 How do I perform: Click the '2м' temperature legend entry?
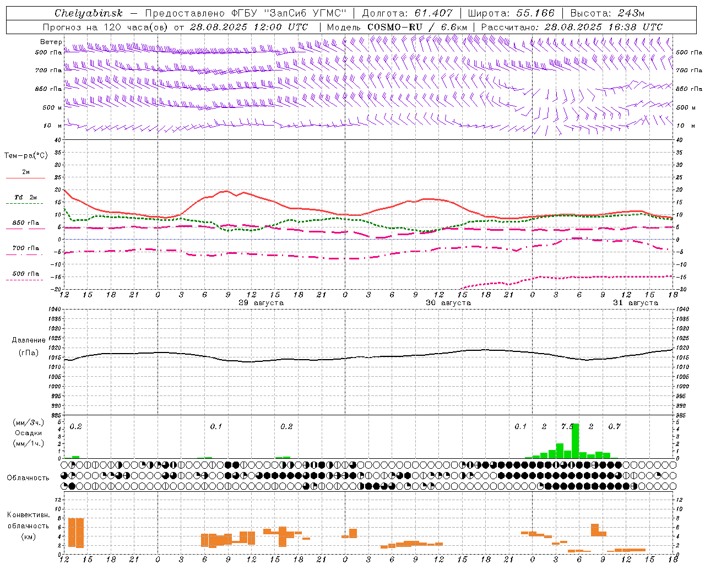[26, 172]
